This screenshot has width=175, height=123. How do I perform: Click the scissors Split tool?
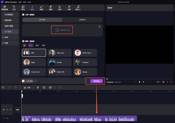click(x=27, y=88)
